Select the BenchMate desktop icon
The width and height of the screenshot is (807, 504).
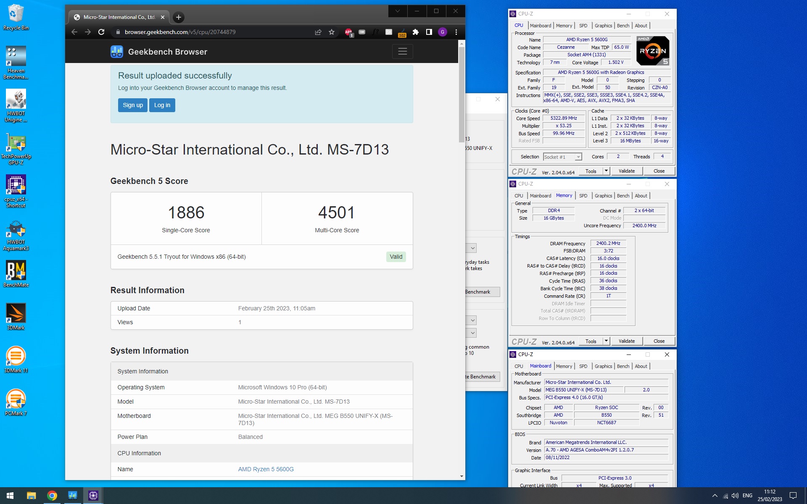16,274
